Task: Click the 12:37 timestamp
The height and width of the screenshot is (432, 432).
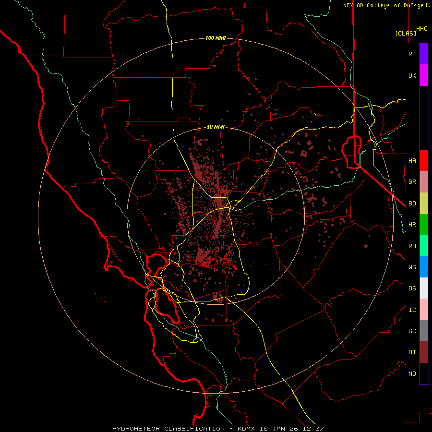Action: 314,429
